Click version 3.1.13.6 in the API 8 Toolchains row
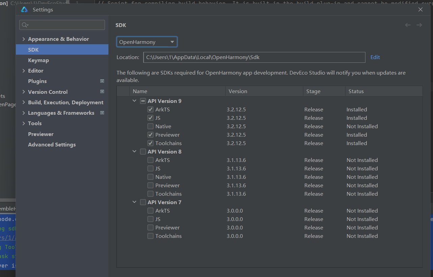This screenshot has width=433, height=277. click(236, 194)
